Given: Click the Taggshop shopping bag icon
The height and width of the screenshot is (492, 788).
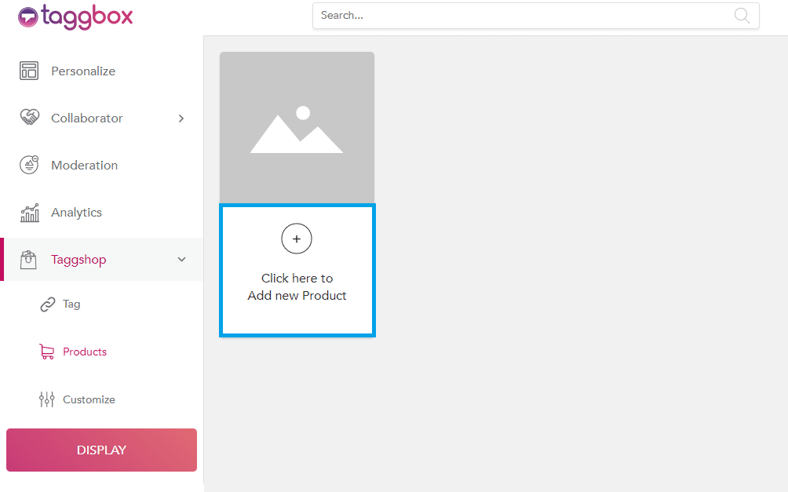Looking at the screenshot, I should [x=29, y=260].
